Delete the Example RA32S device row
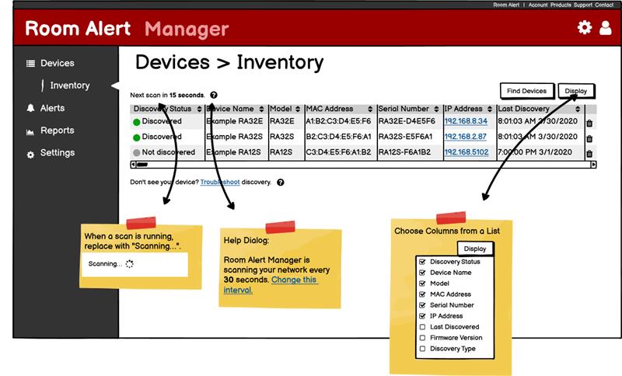This screenshot has width=622, height=376. coord(589,138)
